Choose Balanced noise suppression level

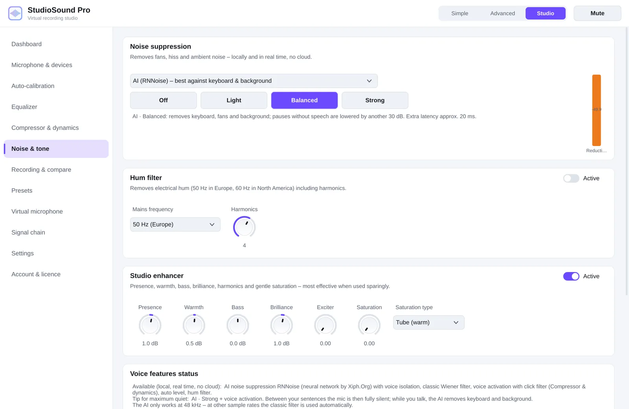coord(304,100)
